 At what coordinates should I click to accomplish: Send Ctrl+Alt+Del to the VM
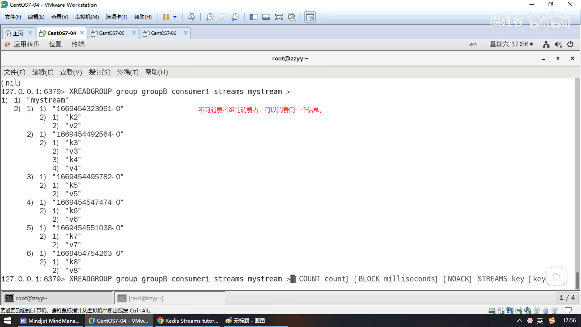point(191,17)
